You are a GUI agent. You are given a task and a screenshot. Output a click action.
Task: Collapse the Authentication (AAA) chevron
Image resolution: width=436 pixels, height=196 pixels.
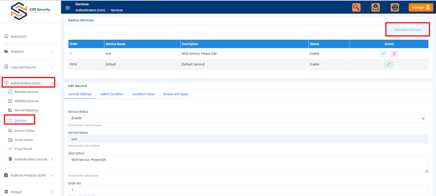coord(52,83)
